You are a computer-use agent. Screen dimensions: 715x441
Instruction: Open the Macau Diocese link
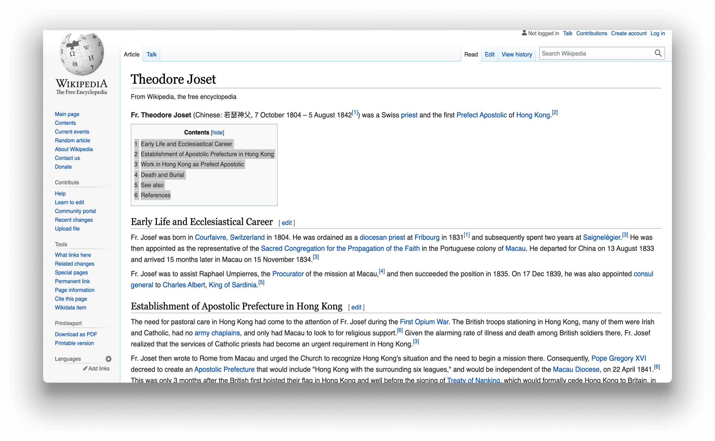576,369
